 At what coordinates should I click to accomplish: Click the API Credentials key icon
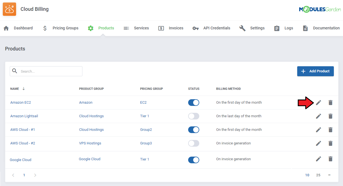[195, 28]
